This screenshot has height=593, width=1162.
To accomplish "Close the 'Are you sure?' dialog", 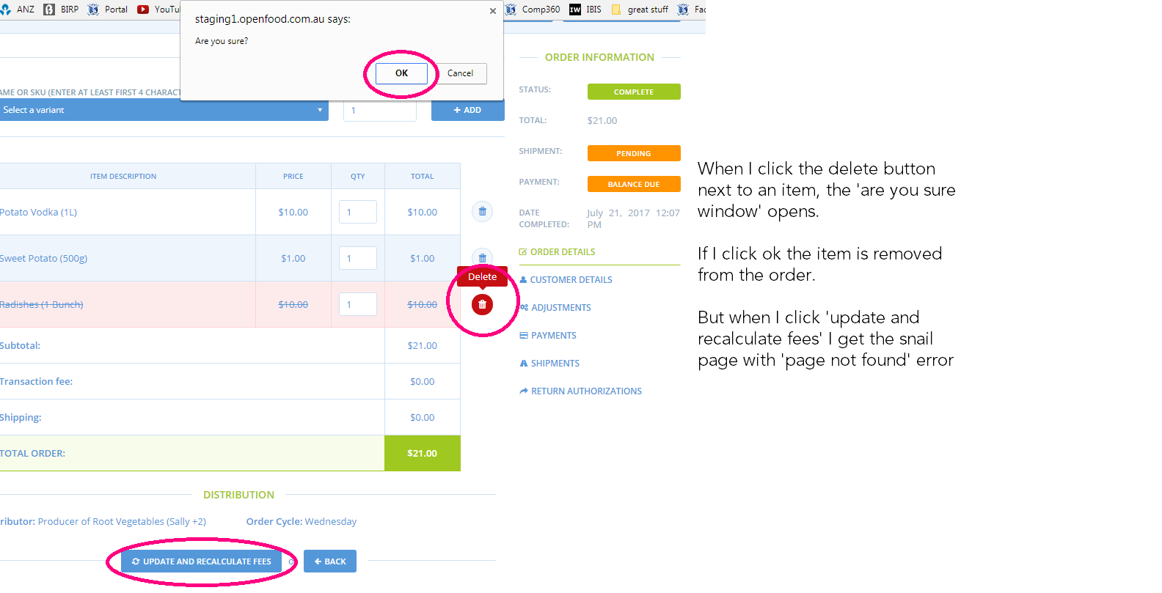I will (x=493, y=11).
